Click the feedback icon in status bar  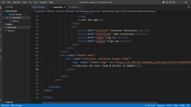[188, 106]
